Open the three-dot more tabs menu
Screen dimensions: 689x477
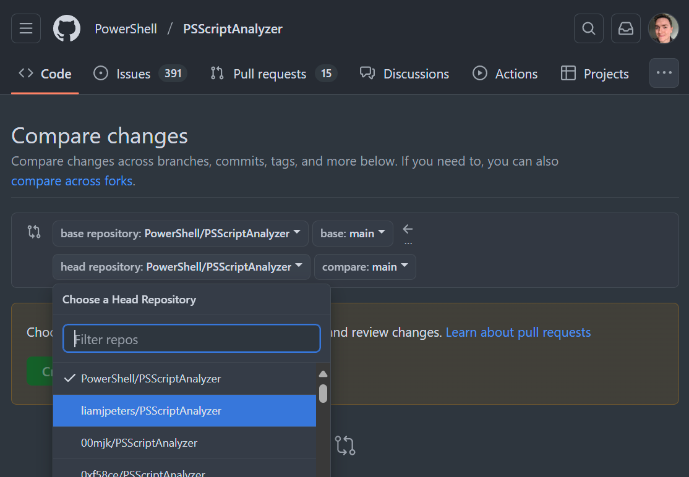[664, 73]
